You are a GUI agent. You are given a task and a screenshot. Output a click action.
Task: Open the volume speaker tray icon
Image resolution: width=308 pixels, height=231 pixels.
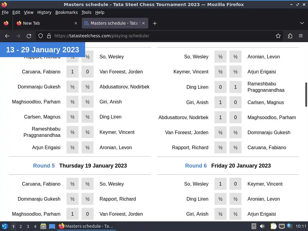pyautogui.click(x=262, y=226)
